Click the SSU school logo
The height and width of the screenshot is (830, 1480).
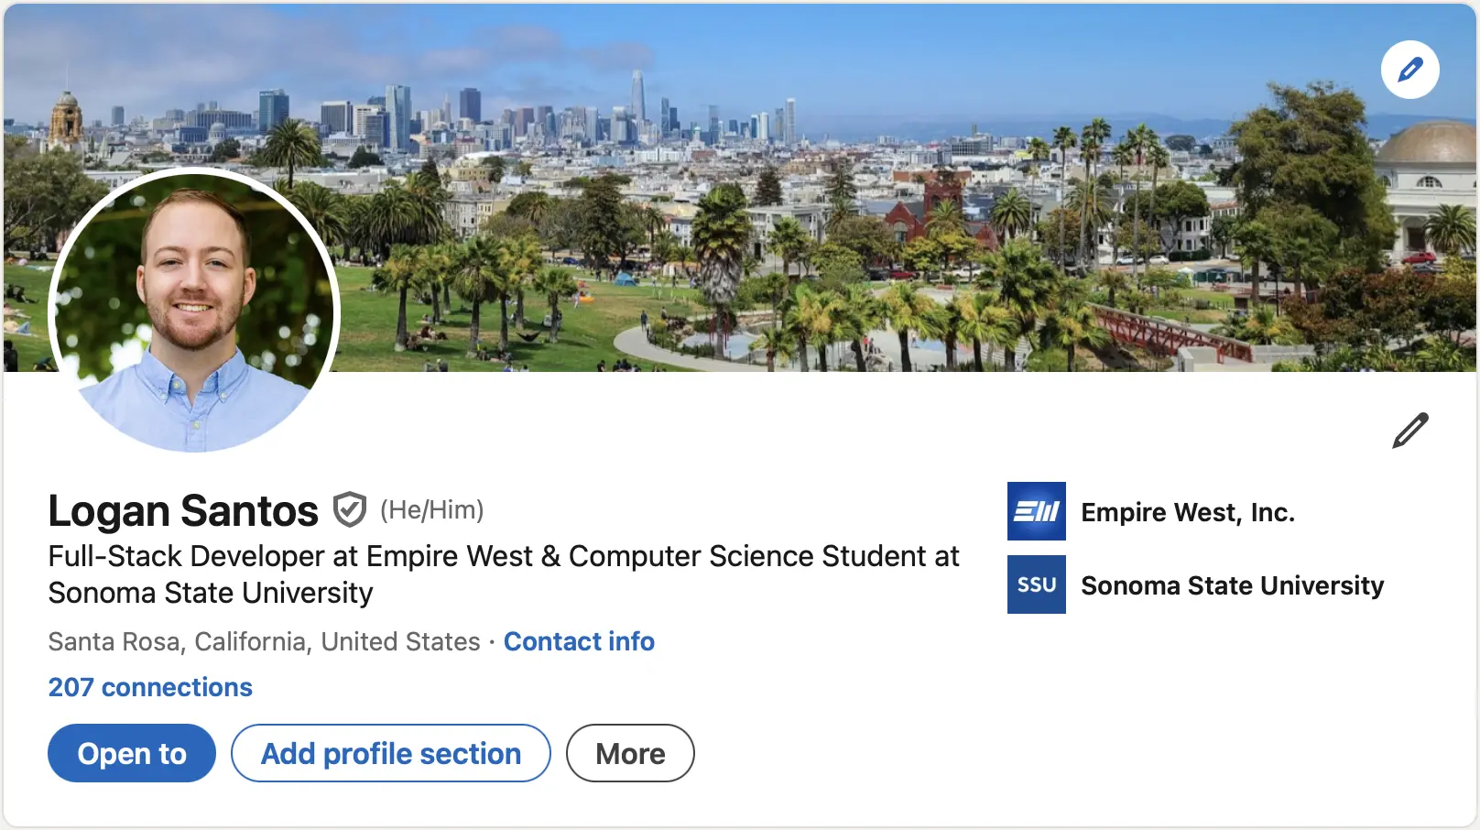1036,584
